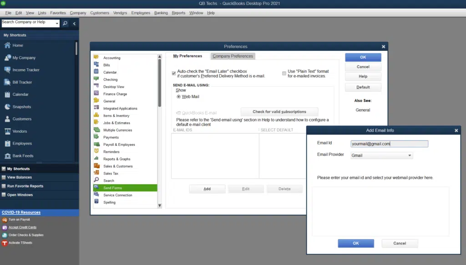
Task: Select Checking preferences icon
Action: (x=96, y=79)
